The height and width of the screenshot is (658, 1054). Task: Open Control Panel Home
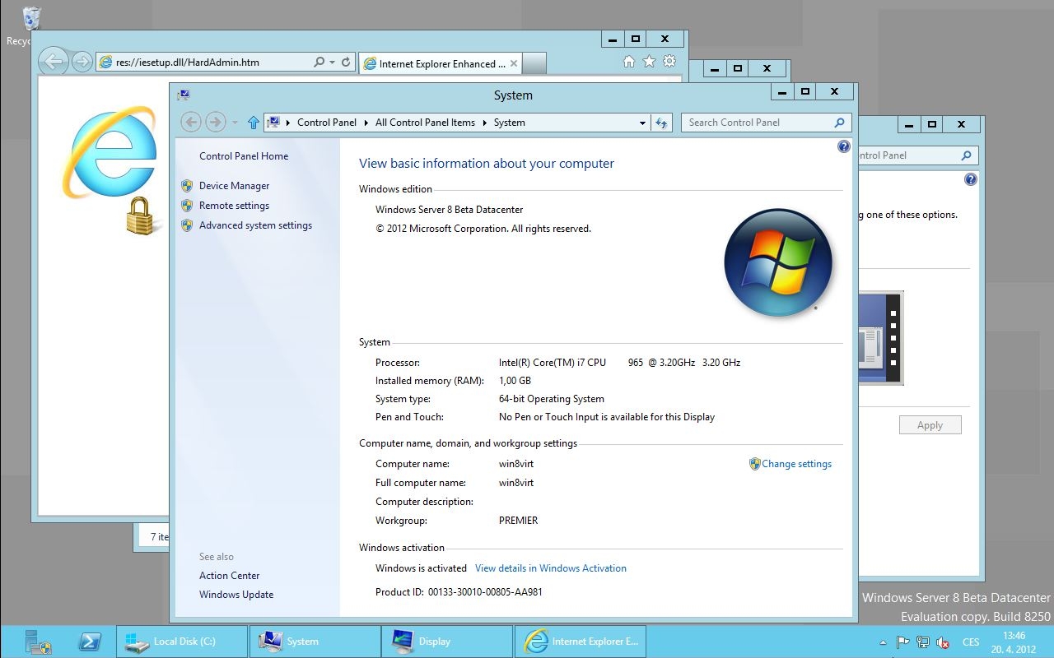(244, 156)
